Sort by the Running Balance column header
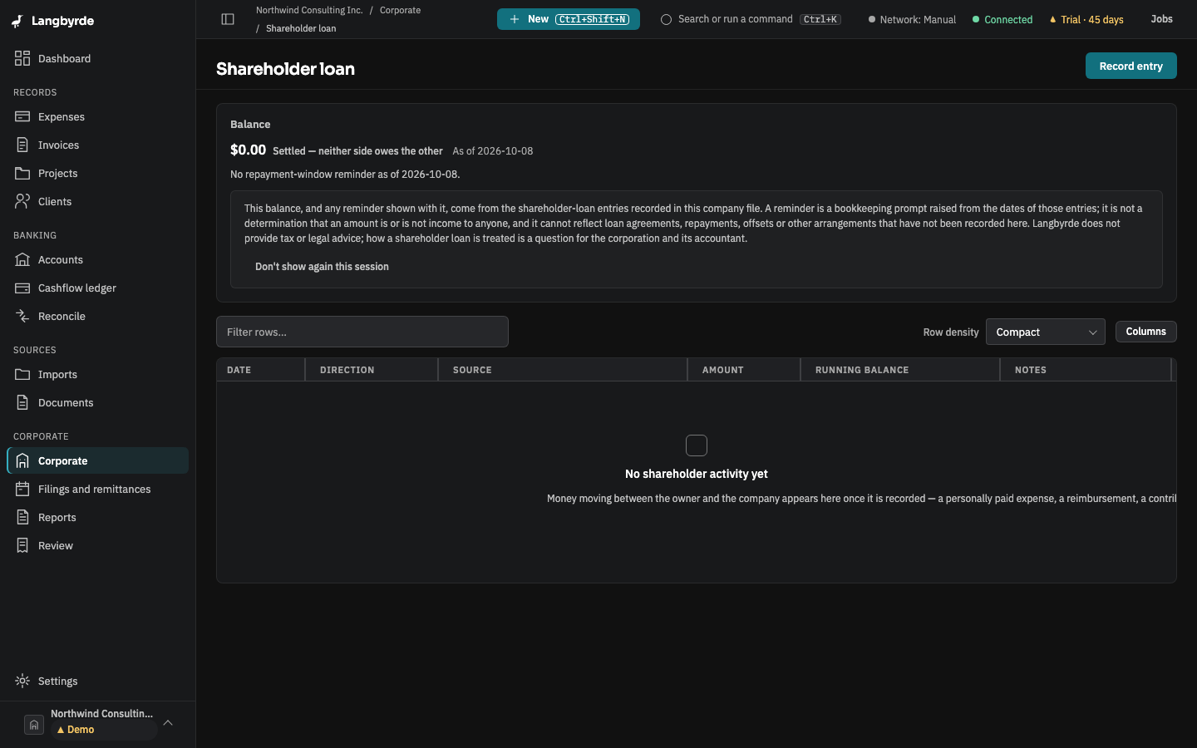1197x748 pixels. (900, 370)
